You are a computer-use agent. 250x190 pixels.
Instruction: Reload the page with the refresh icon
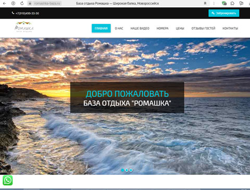pyautogui.click(x=22, y=3)
